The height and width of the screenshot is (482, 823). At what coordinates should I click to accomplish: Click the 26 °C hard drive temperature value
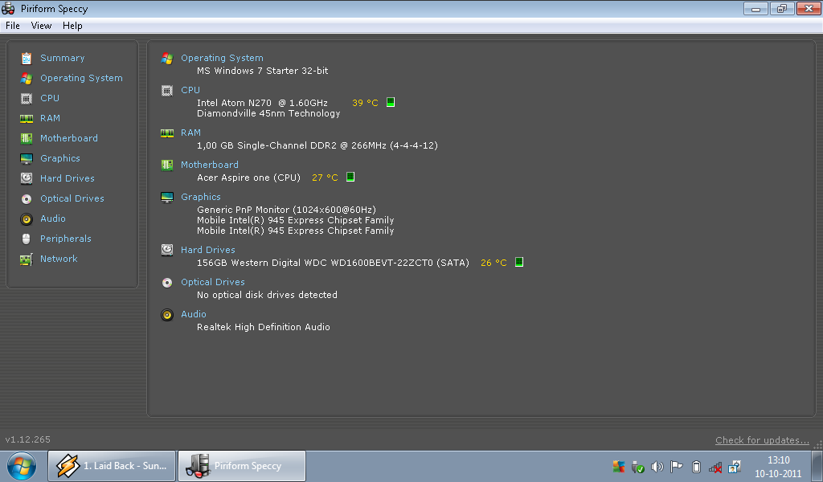coord(494,263)
